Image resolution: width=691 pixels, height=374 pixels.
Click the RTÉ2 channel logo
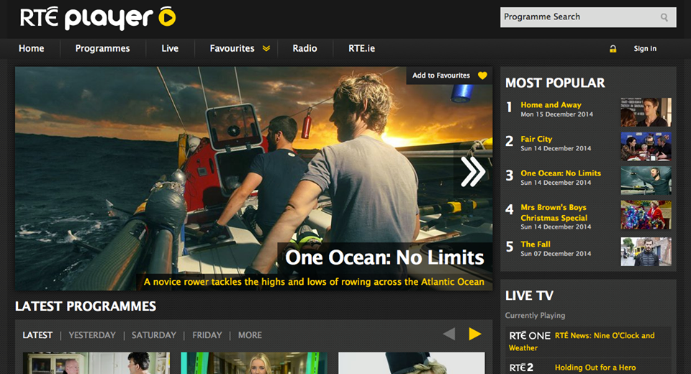pos(522,368)
